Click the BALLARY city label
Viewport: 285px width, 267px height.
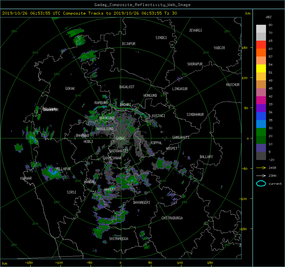click(206, 157)
